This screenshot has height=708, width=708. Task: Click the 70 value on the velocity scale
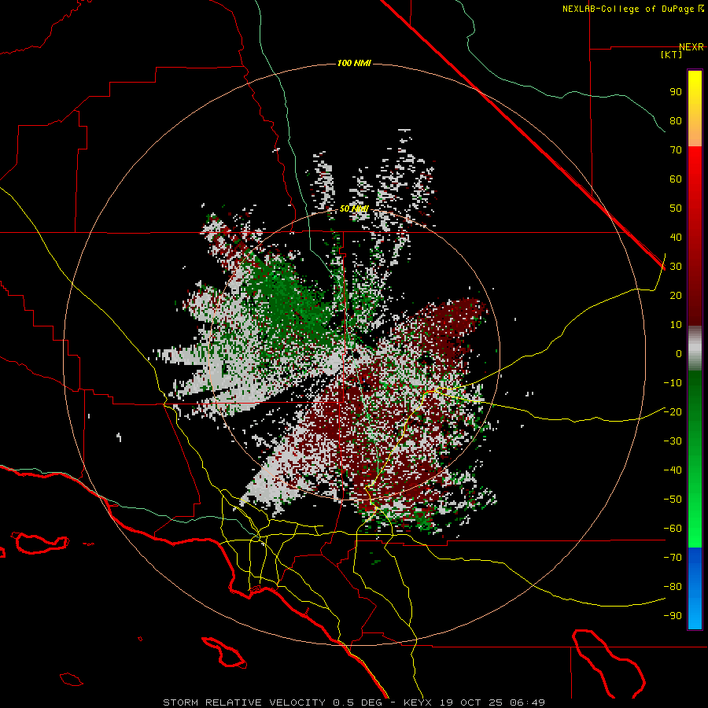pyautogui.click(x=676, y=150)
